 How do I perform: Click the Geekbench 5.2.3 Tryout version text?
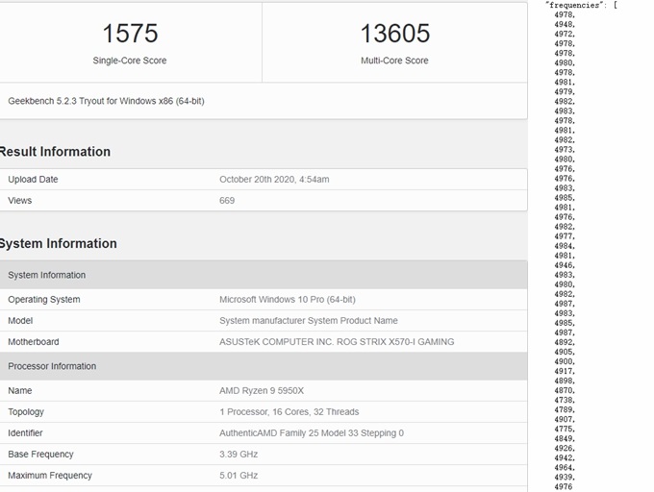[106, 101]
